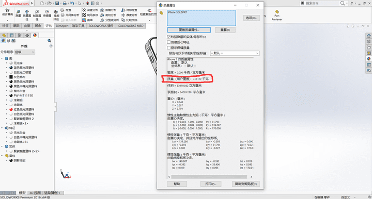This screenshot has width=372, height=199.
Task: Select the 蓝色高光泽塑料 appearance swatch
Action: pyautogui.click(x=11, y=68)
